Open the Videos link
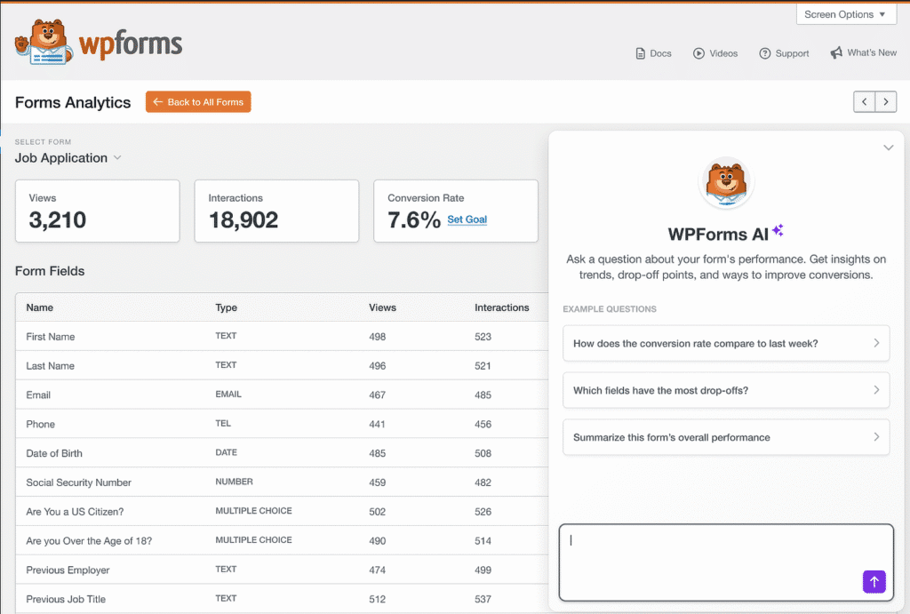This screenshot has height=614, width=910. point(715,53)
